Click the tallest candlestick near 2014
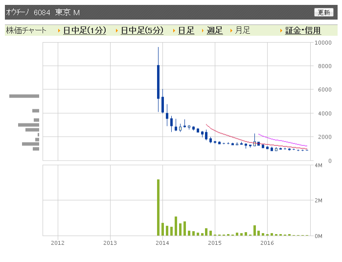Image resolution: width=342 pixels, height=262 pixels. pyautogui.click(x=158, y=82)
